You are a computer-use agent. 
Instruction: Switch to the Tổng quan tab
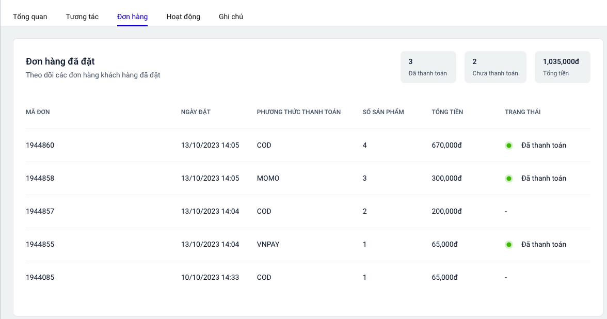[x=30, y=17]
